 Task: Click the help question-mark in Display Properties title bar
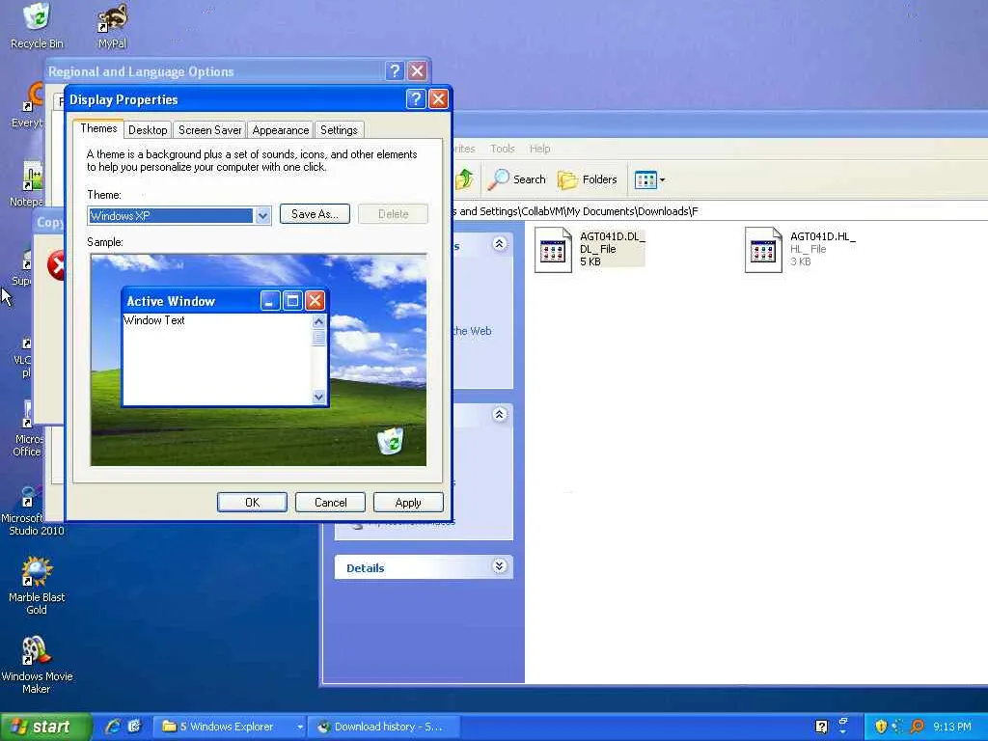coord(415,99)
